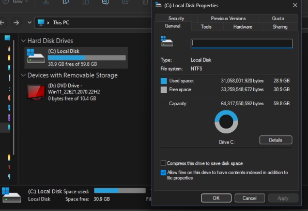Switch to the Previous Versions tab

pos(228,18)
